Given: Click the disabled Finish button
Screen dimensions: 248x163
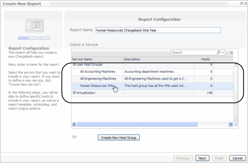Looking at the screenshot, I should click(x=219, y=158).
